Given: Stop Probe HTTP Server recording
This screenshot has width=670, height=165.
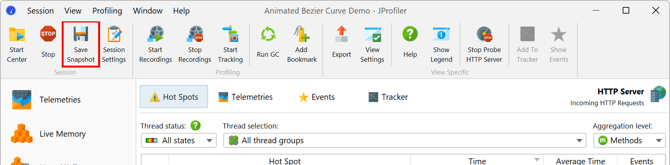Looking at the screenshot, I should coord(484,43).
